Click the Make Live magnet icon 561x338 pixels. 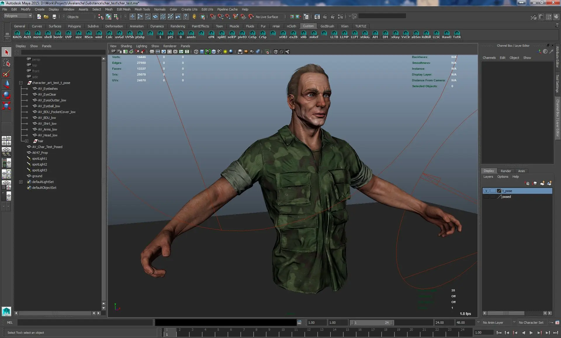251,17
